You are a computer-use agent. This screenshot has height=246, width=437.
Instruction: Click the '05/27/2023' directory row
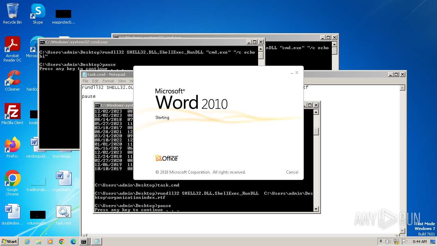[114, 124]
